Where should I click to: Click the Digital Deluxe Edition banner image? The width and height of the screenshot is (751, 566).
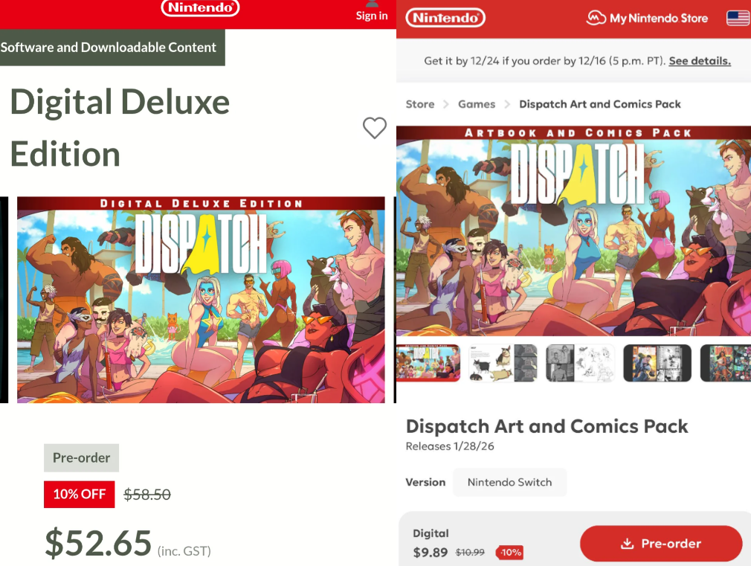(x=202, y=300)
